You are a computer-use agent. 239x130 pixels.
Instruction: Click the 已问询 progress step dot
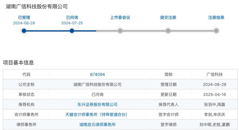pyautogui.click(x=72, y=31)
